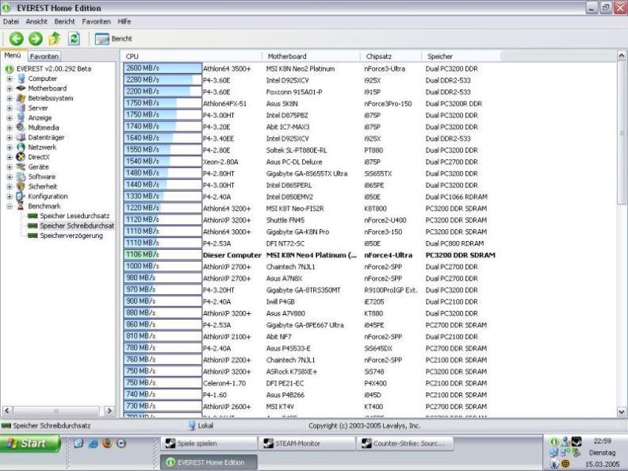The width and height of the screenshot is (628, 471).
Task: Click the green Back arrow toolbar icon
Action: (x=17, y=38)
